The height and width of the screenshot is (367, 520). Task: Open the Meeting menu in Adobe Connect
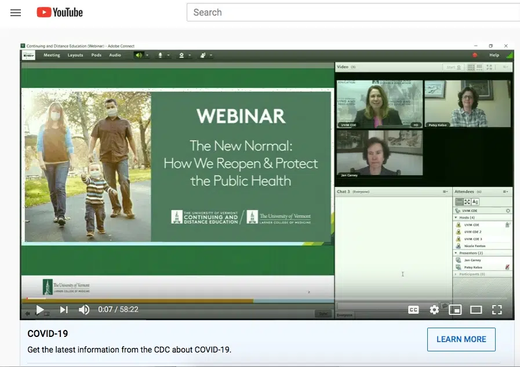(x=52, y=55)
